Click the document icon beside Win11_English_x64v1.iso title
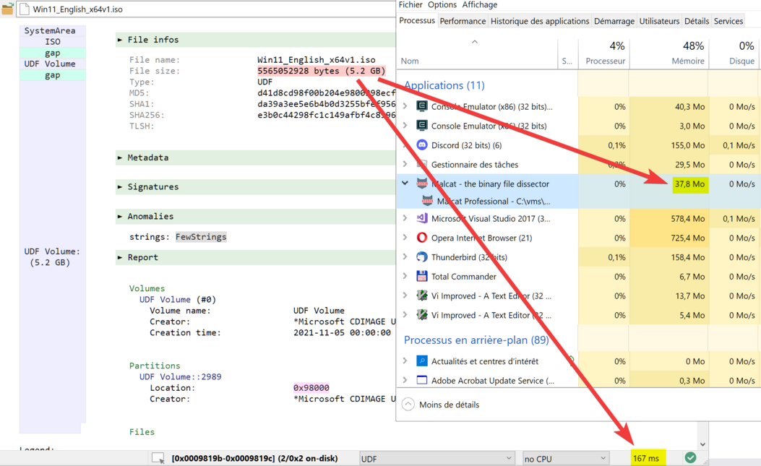The image size is (761, 466). tap(25, 9)
